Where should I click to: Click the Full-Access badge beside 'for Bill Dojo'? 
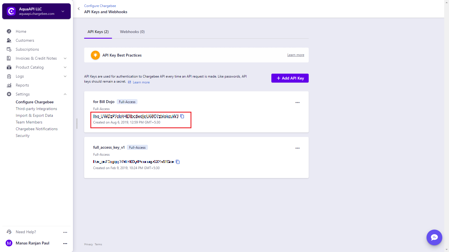pos(127,102)
